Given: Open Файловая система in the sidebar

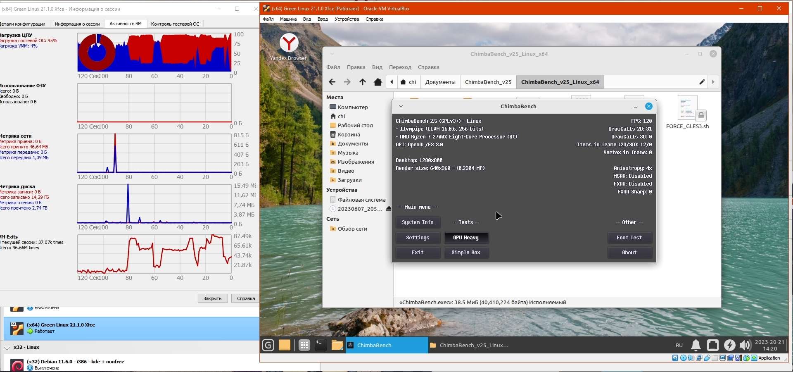Looking at the screenshot, I should coord(361,200).
